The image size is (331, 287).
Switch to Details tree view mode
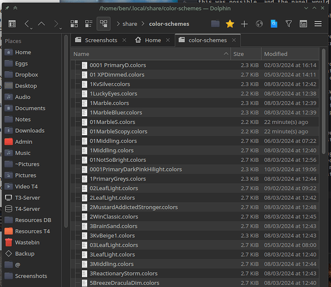pyautogui.click(x=103, y=24)
